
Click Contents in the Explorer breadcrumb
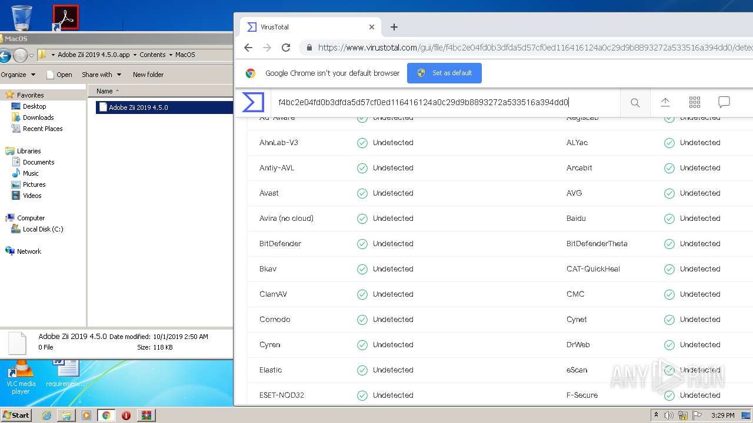coord(152,55)
